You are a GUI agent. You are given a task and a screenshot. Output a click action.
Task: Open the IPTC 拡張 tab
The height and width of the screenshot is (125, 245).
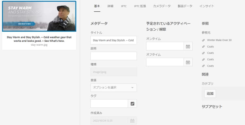point(140,6)
